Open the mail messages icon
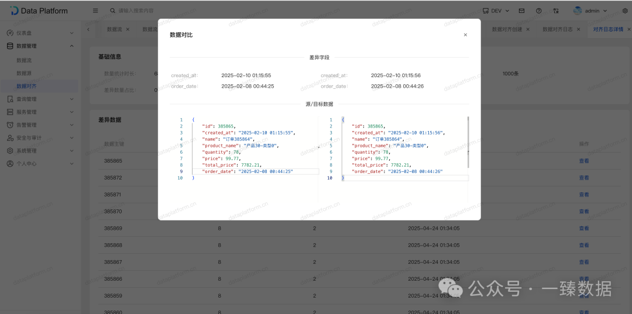The width and height of the screenshot is (632, 314). coord(521,11)
